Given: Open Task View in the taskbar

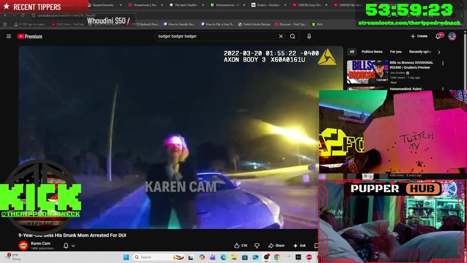Looking at the screenshot, I should coord(190,257).
